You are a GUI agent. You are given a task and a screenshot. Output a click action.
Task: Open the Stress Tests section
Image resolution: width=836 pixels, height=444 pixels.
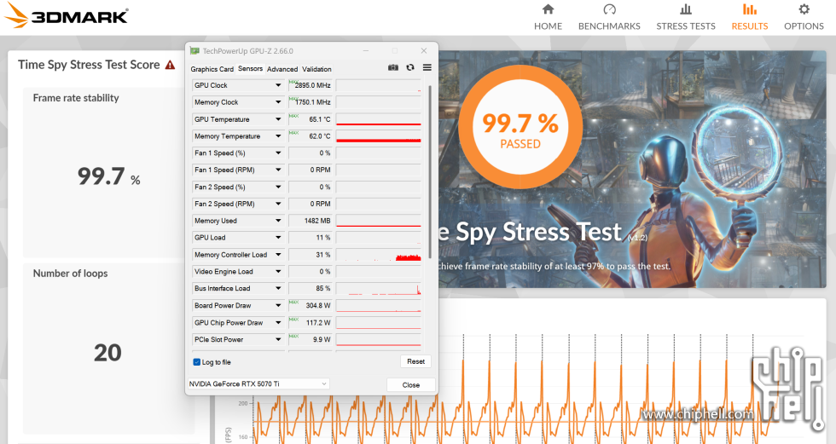pos(685,17)
